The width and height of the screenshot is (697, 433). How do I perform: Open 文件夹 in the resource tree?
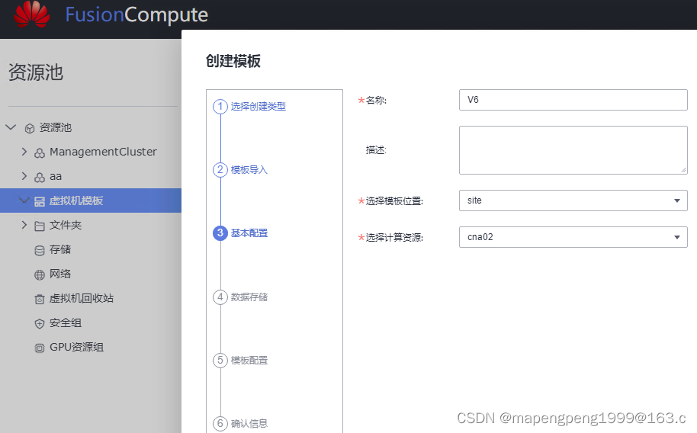(66, 225)
